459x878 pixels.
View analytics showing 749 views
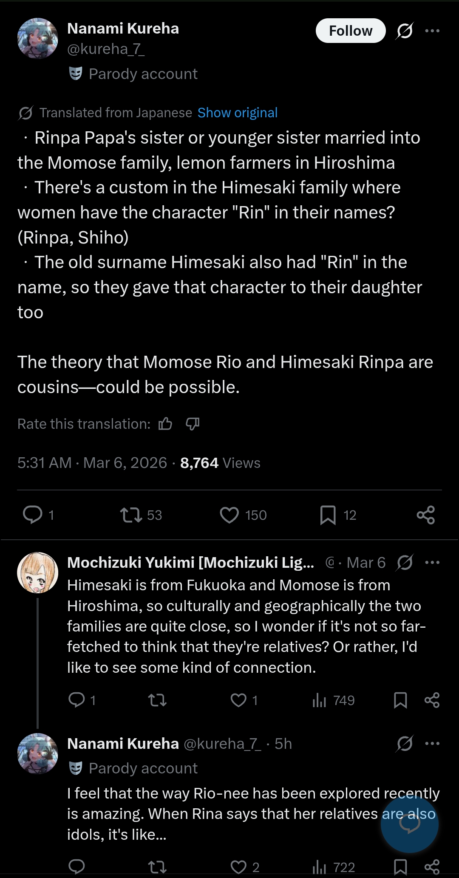pyautogui.click(x=333, y=700)
